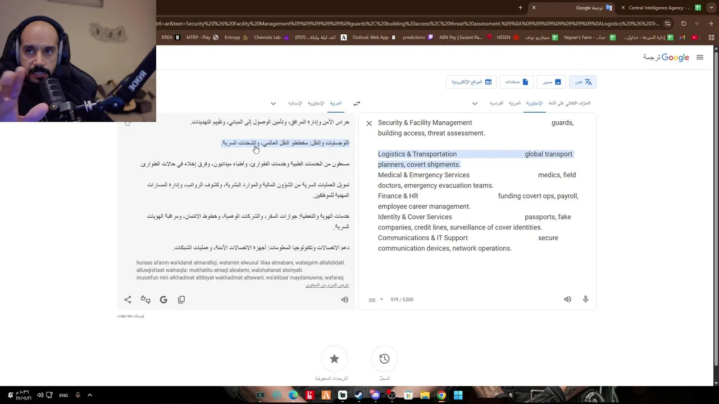This screenshot has width=719, height=404.
Task: Open volume control in system tray
Action: click(40, 395)
